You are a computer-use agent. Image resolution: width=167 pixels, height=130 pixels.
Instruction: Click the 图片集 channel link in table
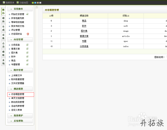pyautogui.click(x=84, y=31)
